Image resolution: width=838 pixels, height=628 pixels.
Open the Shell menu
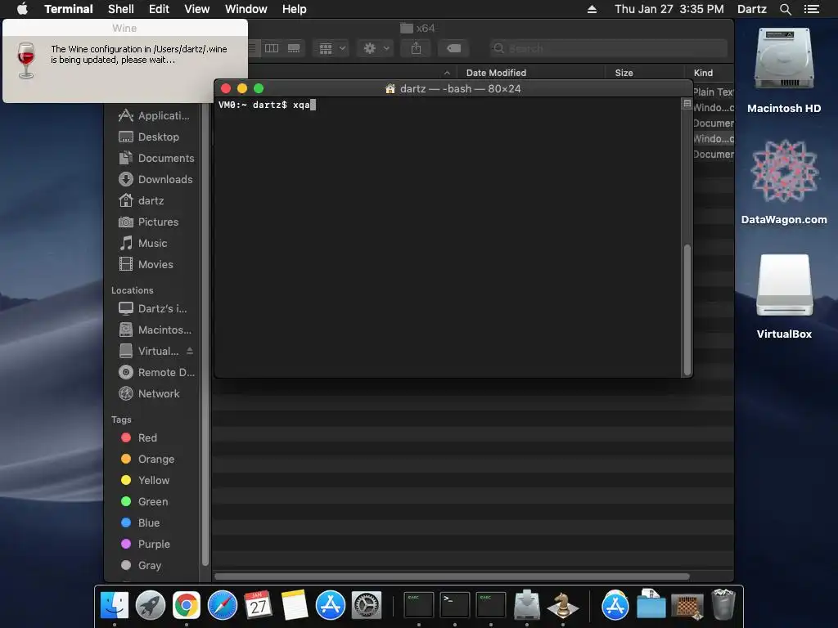(121, 9)
